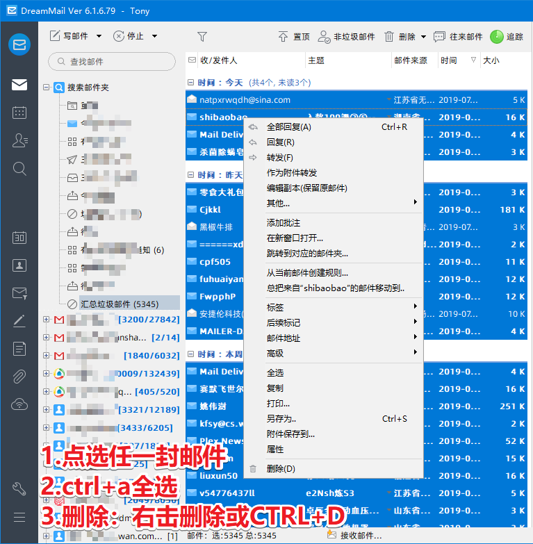Open the hamburger menu icon in sidebar

(19, 517)
